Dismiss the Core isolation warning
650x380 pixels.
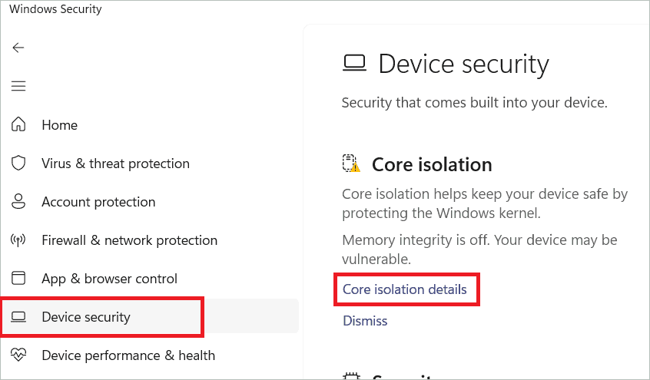(365, 321)
